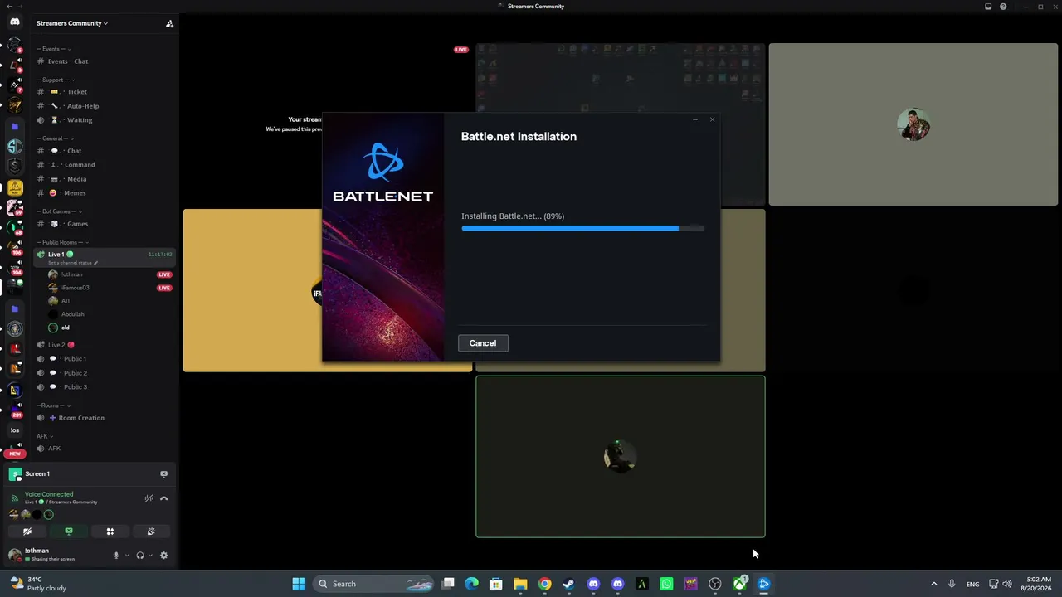Open the Auto-Help channel
Screen dimensions: 1062x597
[x=105, y=106]
